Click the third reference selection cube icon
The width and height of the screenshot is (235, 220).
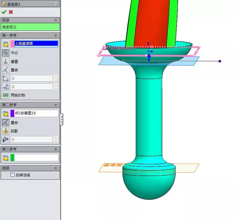(6, 158)
